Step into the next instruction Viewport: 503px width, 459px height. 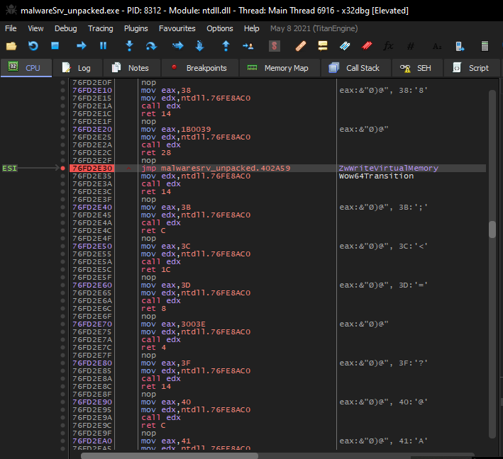tap(129, 46)
